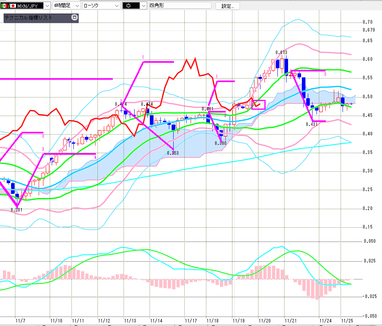Image resolution: width=382 pixels, height=326 pixels.
Task: Select the magenta rectangle drawn on the chart
Action: 258,104
